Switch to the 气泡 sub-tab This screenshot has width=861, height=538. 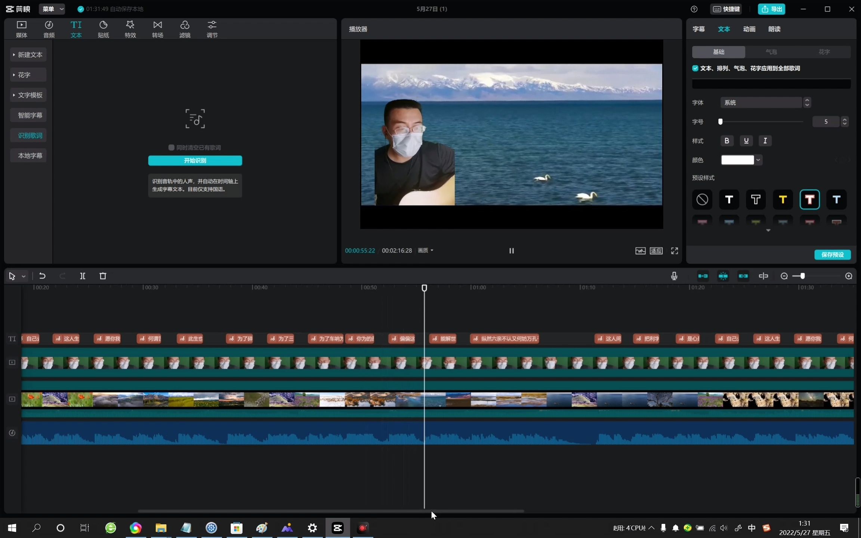click(x=771, y=52)
